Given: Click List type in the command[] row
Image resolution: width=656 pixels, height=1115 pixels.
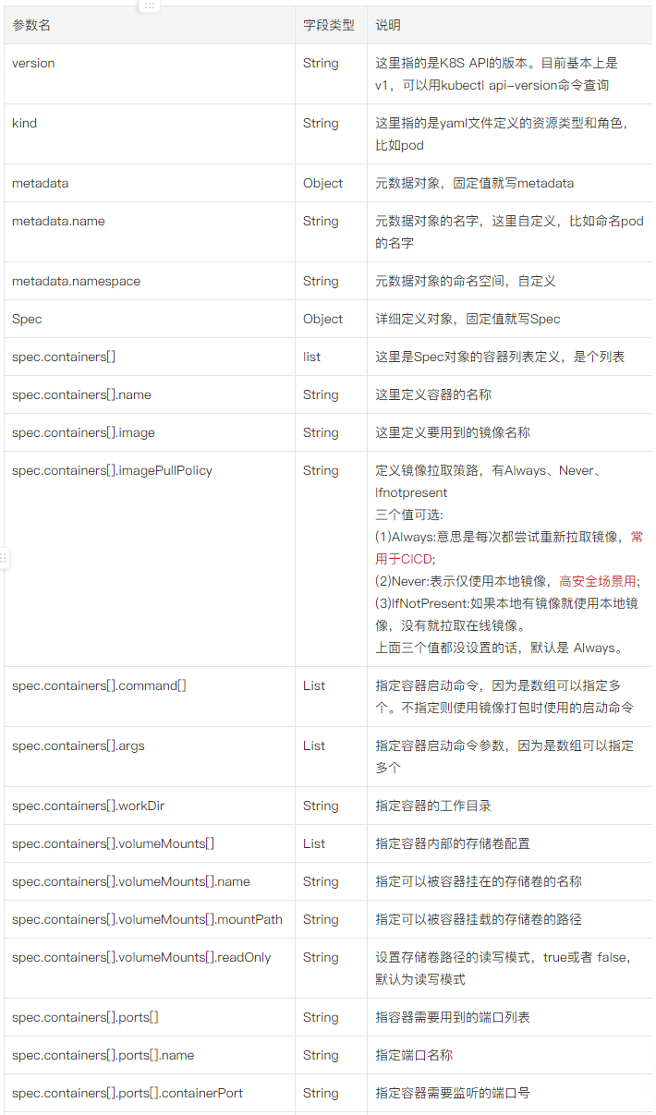Looking at the screenshot, I should [314, 685].
